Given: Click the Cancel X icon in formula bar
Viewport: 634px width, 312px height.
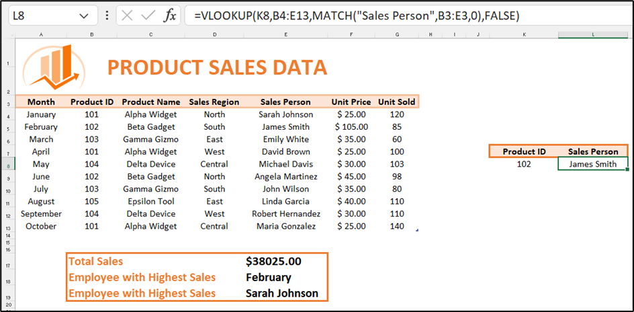Looking at the screenshot, I should tap(128, 15).
